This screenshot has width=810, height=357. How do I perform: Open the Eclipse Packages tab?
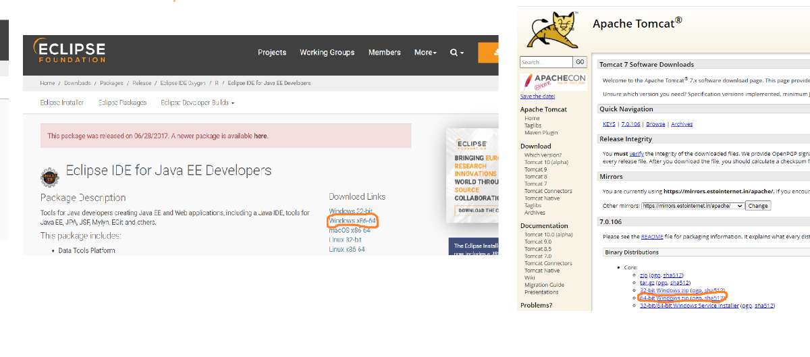coord(122,103)
